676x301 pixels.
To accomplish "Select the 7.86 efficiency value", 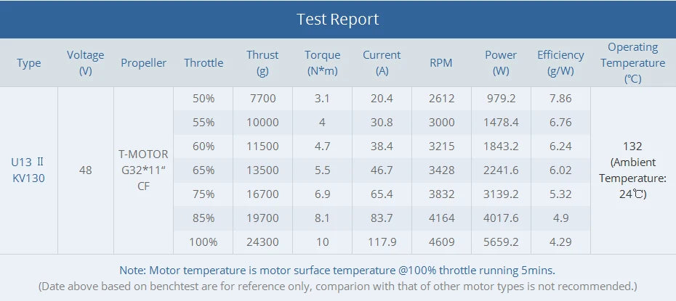I will coord(560,99).
